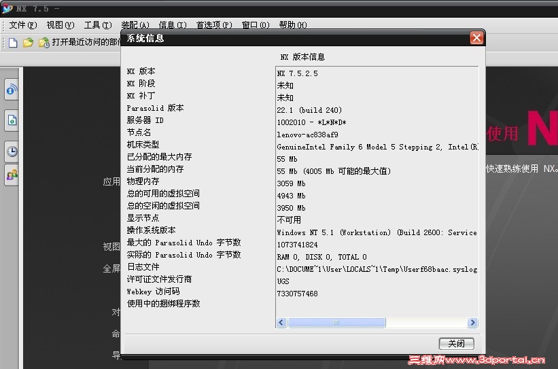Screen dimensions: 558x369
Task: Click the 节点名 label
Action: pos(139,133)
